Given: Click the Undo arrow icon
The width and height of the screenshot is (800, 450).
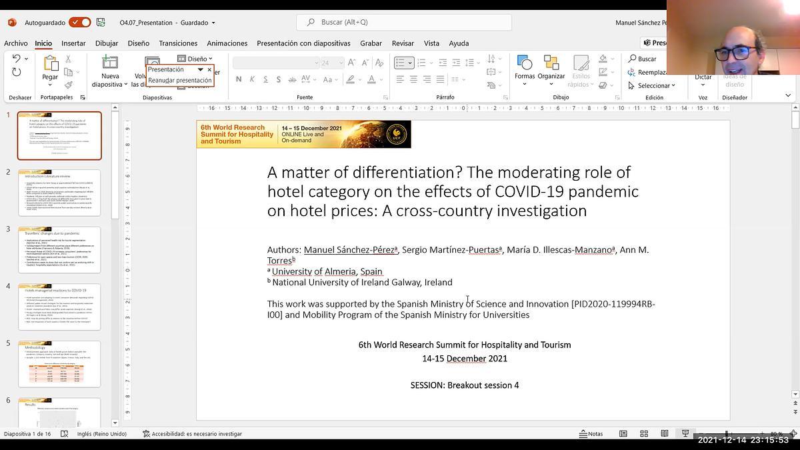Looking at the screenshot, I should pyautogui.click(x=15, y=59).
